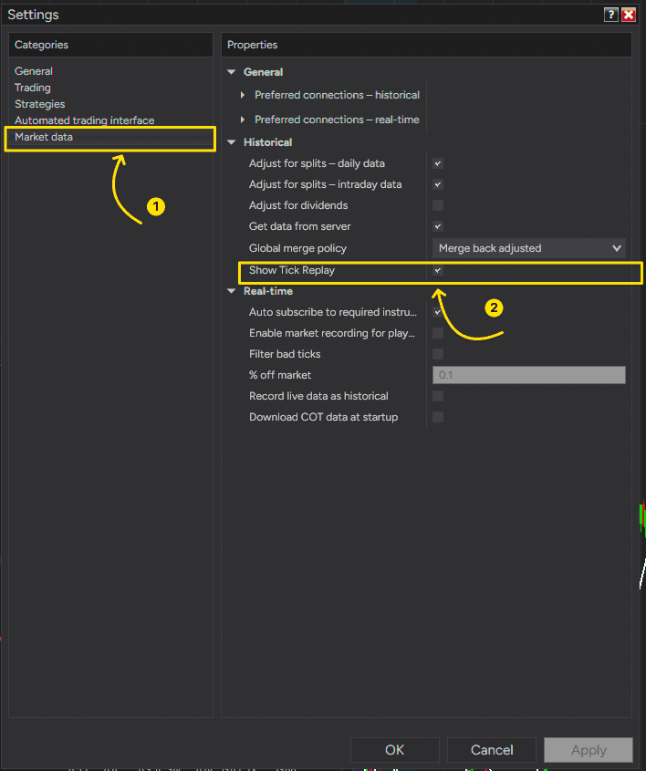Viewport: 646px width, 771px height.
Task: Click the % off market field
Action: click(x=529, y=375)
